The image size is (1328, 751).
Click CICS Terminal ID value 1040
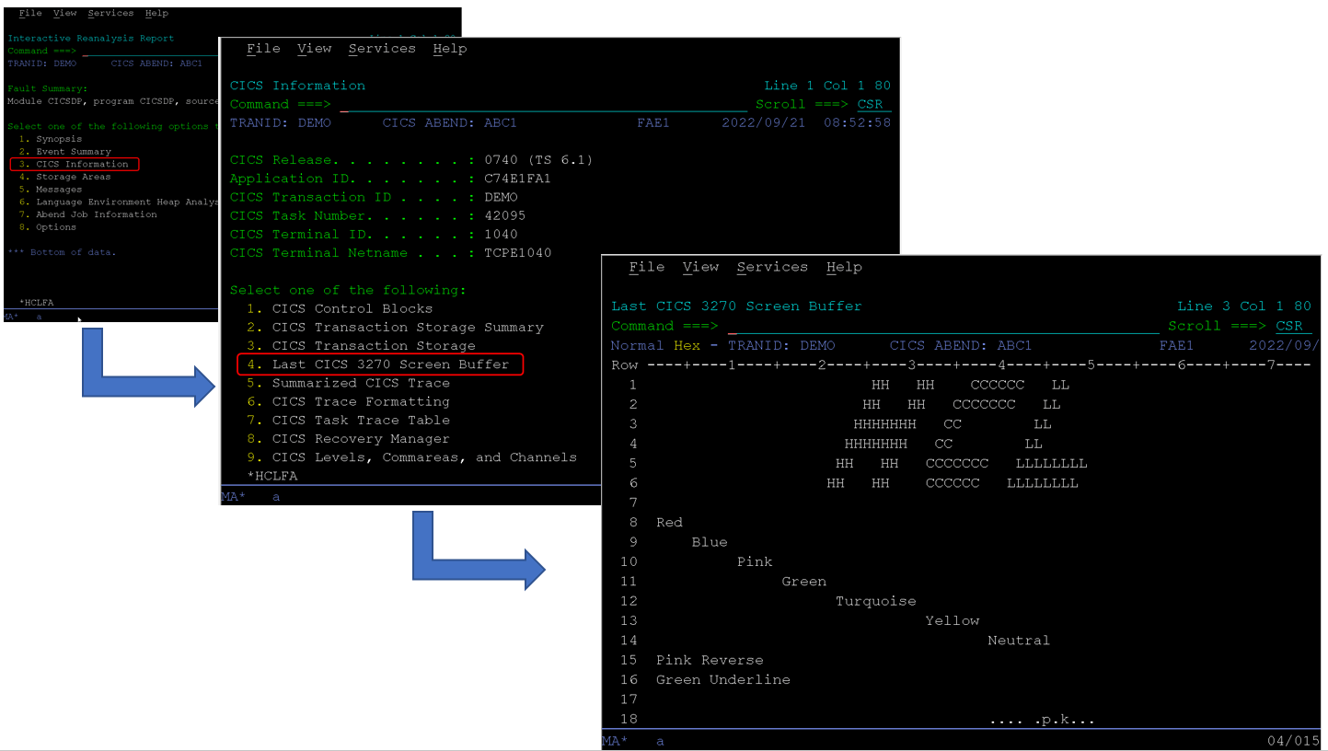click(501, 235)
